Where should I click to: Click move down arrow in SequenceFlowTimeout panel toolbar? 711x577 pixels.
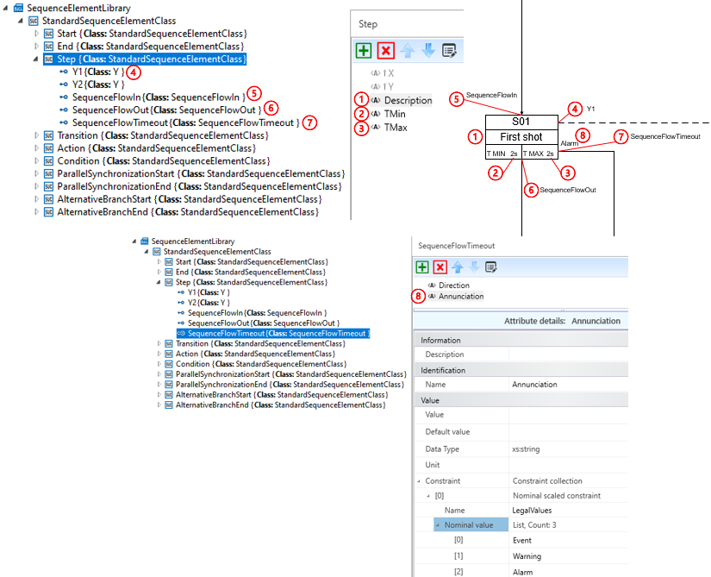(x=474, y=267)
